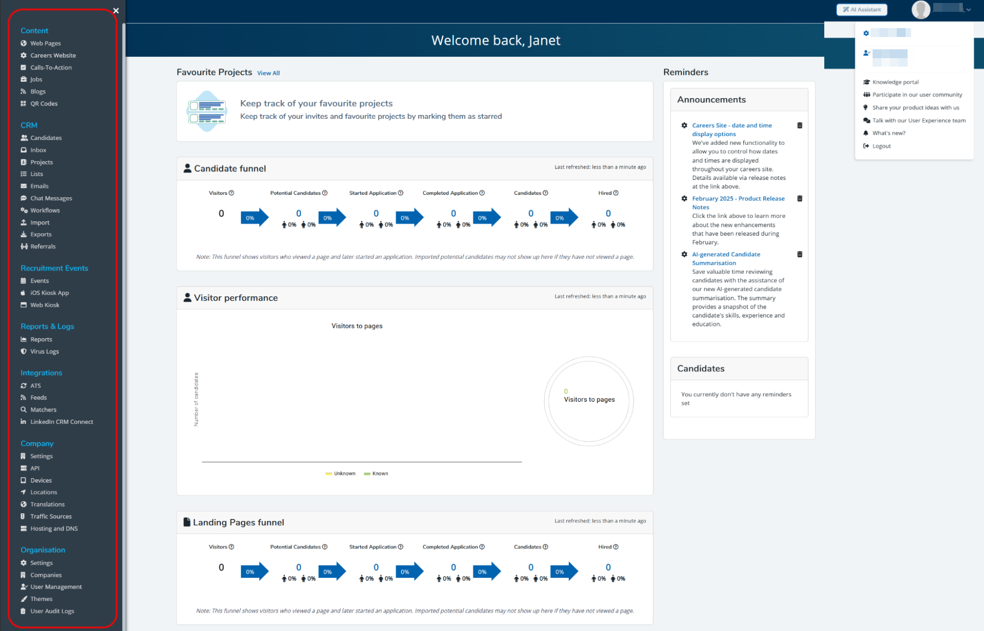The height and width of the screenshot is (631, 984).
Task: Close the sidebar menu with X
Action: [x=116, y=10]
